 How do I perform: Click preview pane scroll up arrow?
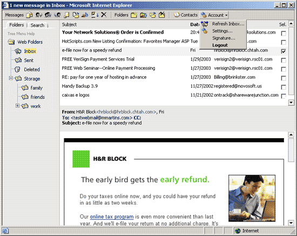point(291,134)
